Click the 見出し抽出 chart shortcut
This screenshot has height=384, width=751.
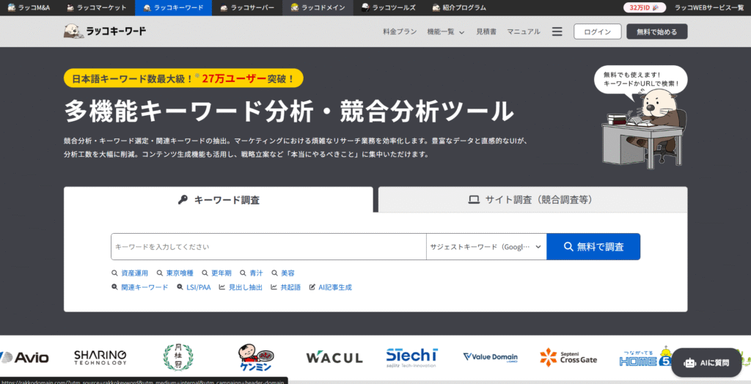pos(241,287)
